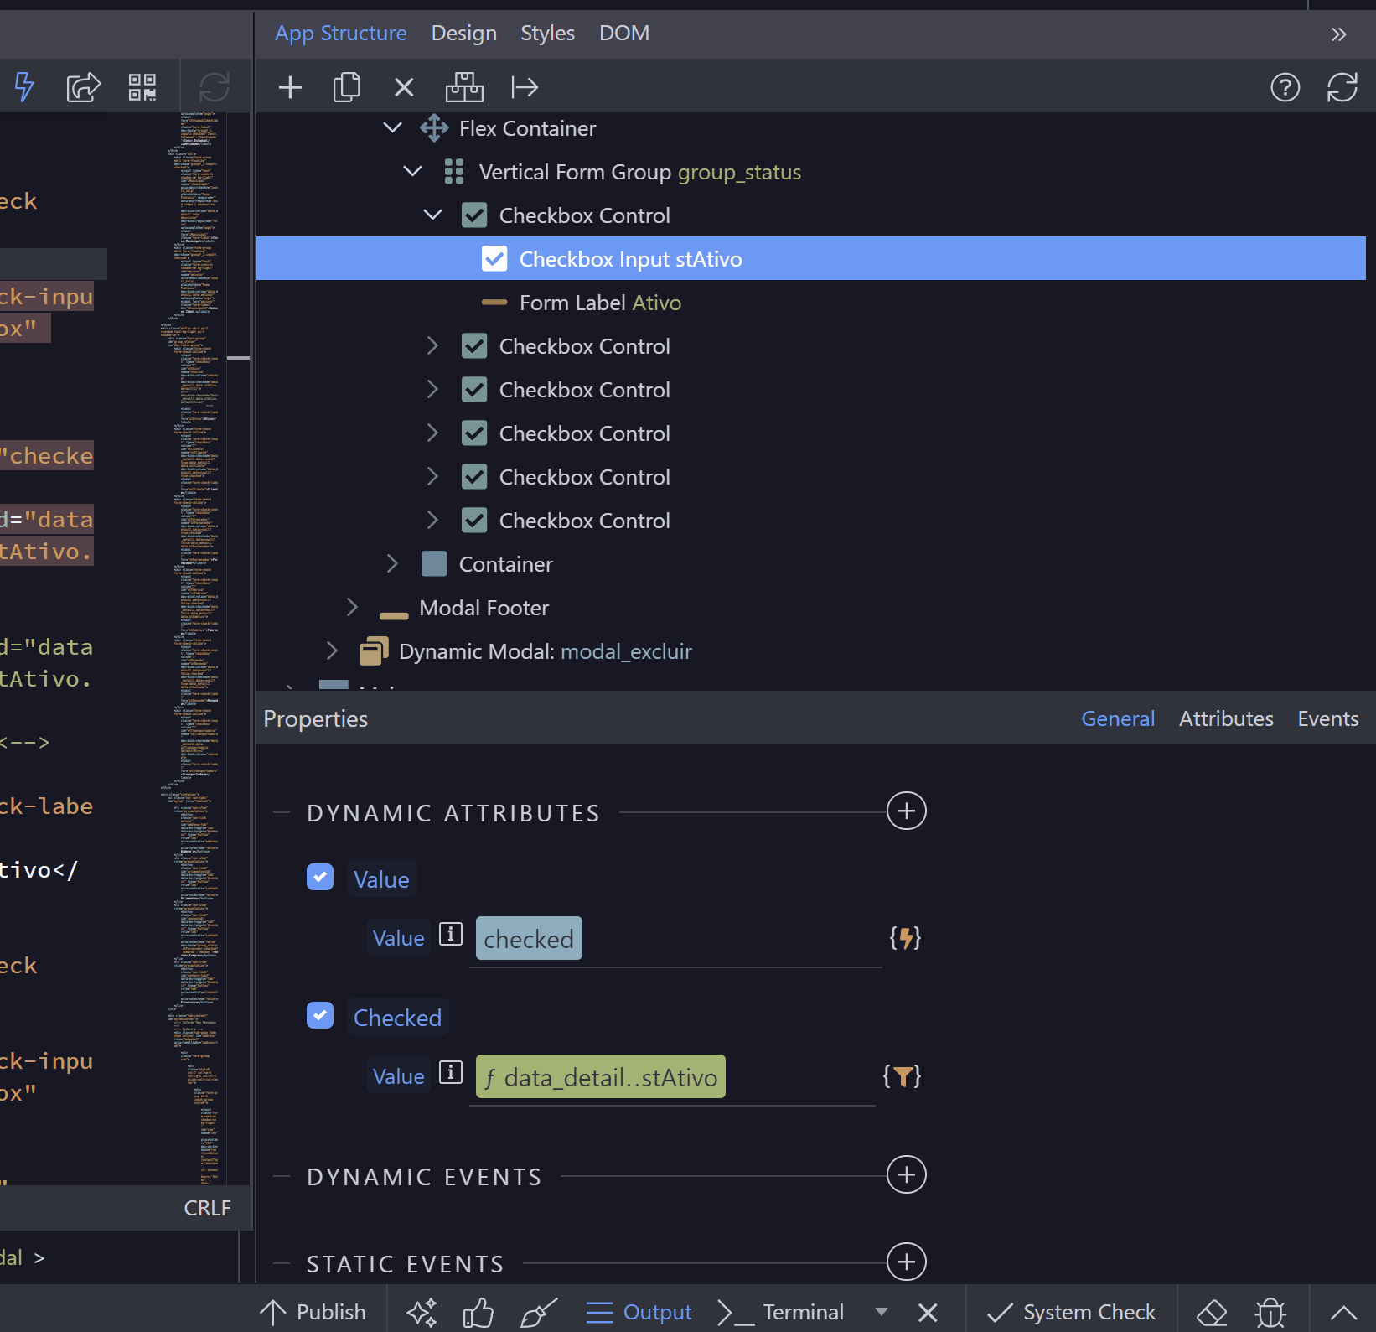Open dropdown arrow next to Terminal

882,1312
